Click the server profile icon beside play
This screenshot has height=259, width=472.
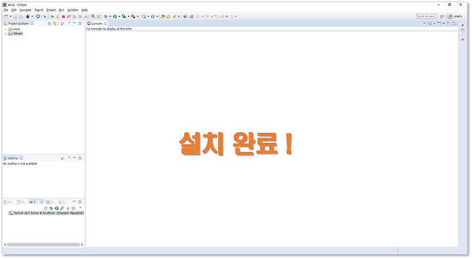click(62, 209)
